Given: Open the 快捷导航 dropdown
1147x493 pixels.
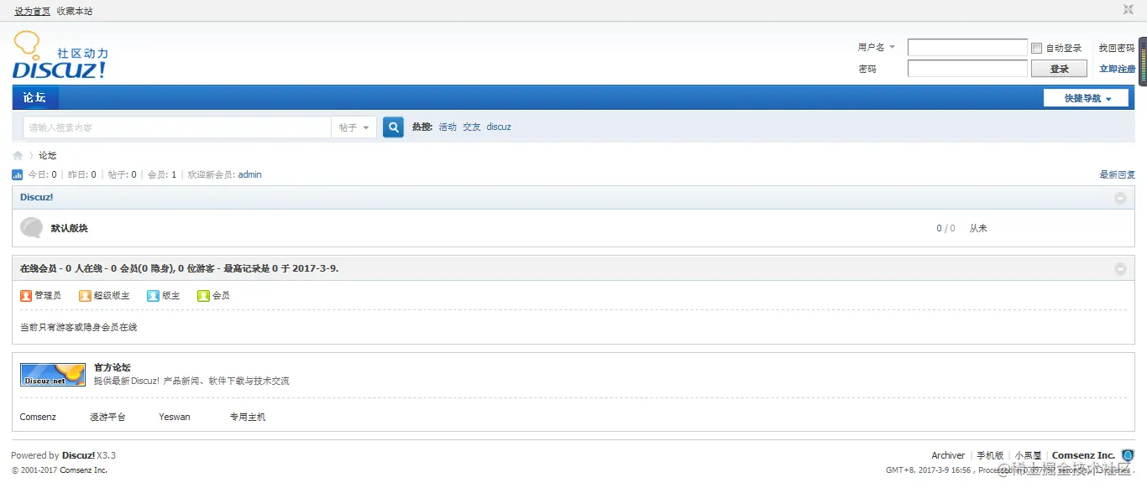Looking at the screenshot, I should point(1086,98).
